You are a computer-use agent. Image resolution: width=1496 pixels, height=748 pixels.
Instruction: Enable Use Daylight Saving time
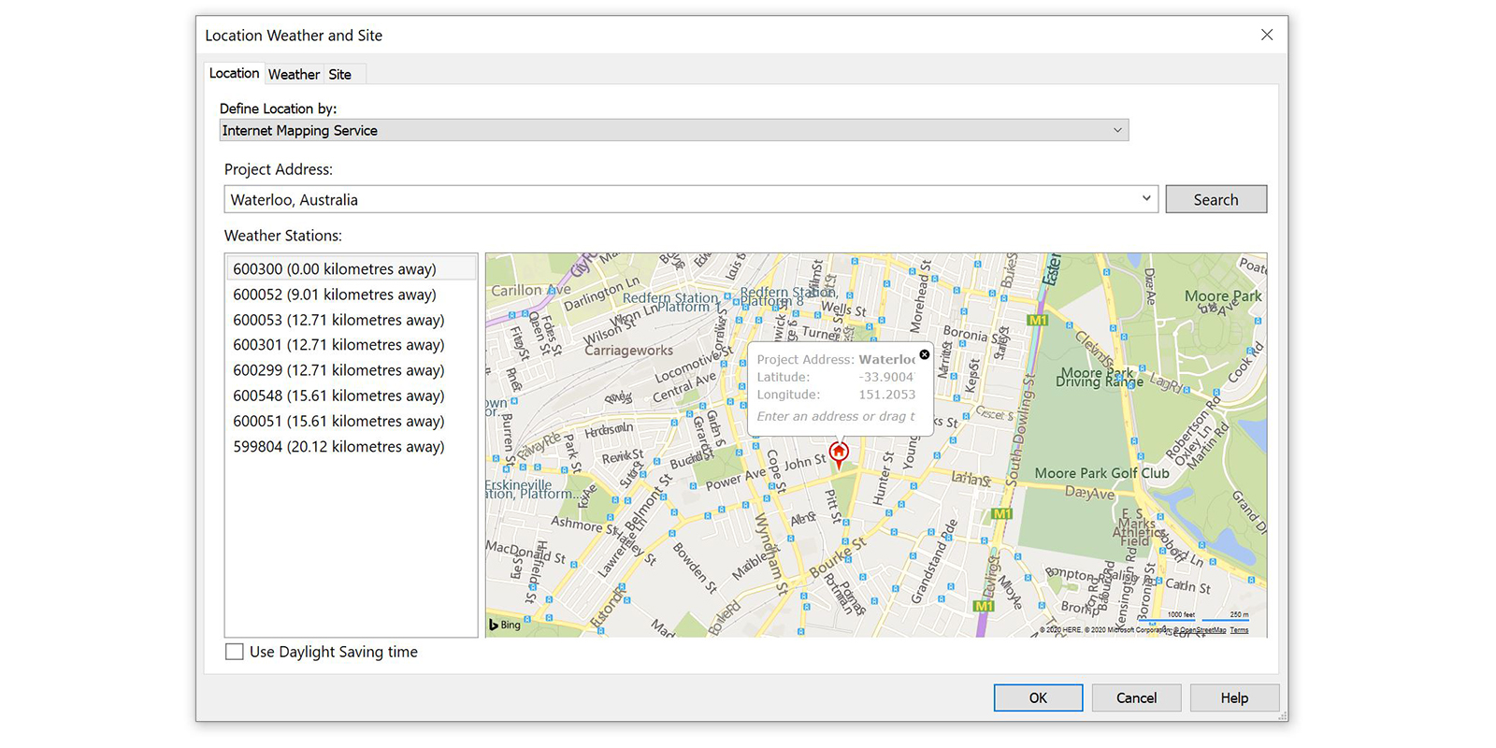[235, 652]
